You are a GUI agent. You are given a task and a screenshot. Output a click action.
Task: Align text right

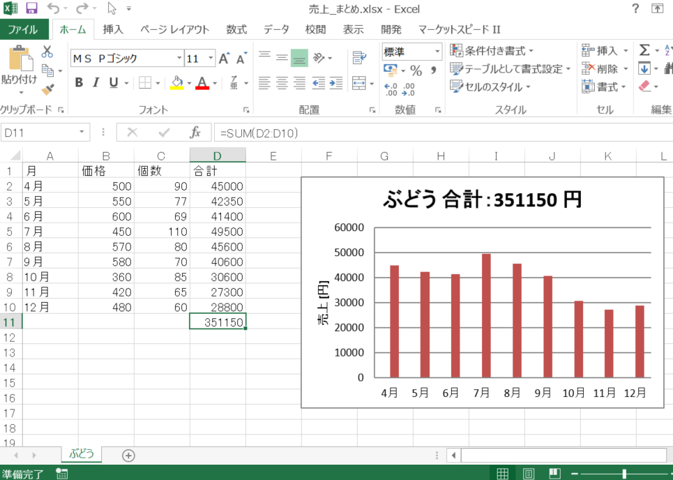tap(300, 83)
